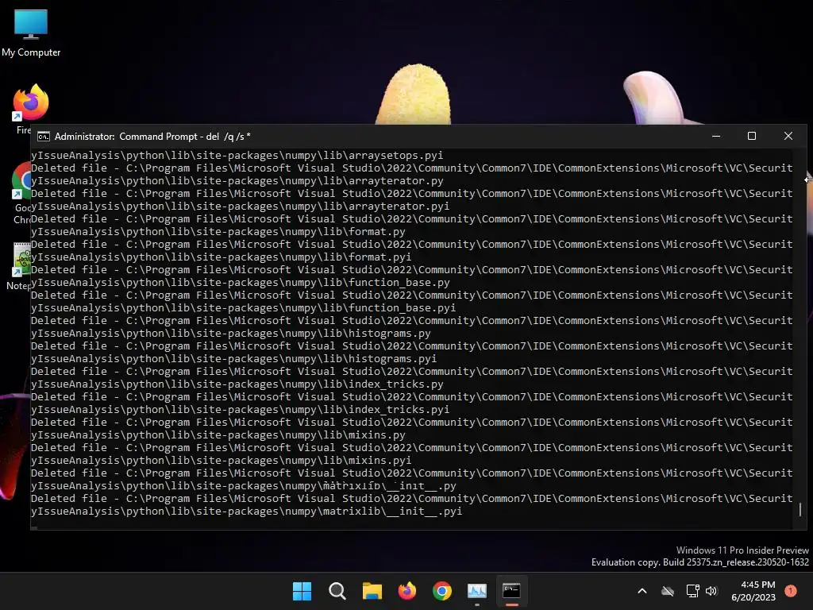Click the line ending arrayterator.pyi

point(241,206)
